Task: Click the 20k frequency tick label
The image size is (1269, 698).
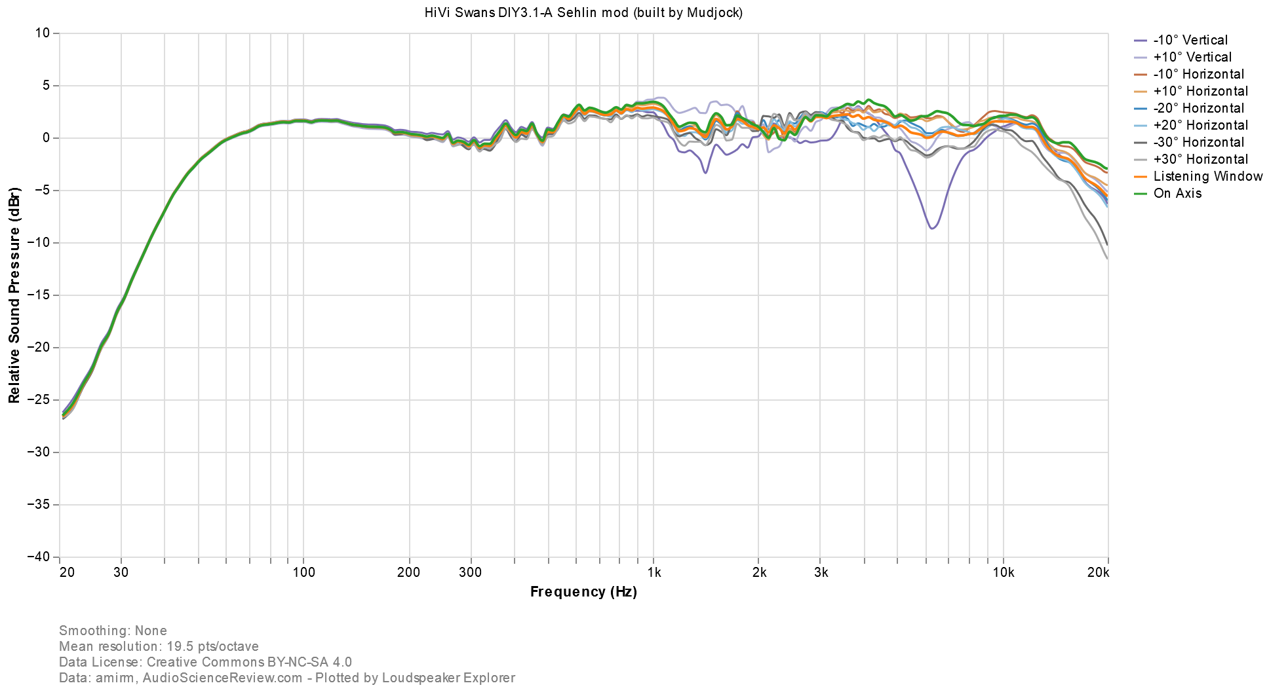Action: point(1098,572)
